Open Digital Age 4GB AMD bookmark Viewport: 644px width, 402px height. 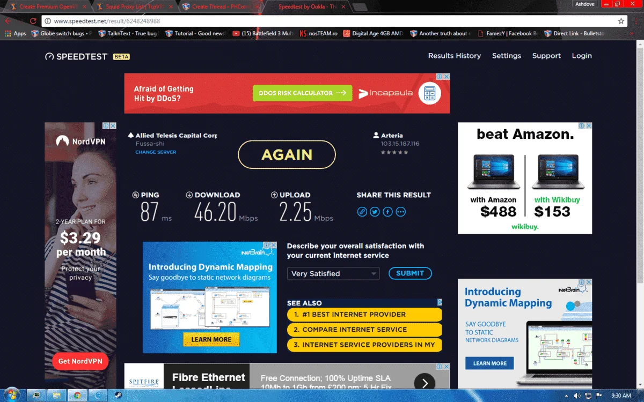(374, 33)
